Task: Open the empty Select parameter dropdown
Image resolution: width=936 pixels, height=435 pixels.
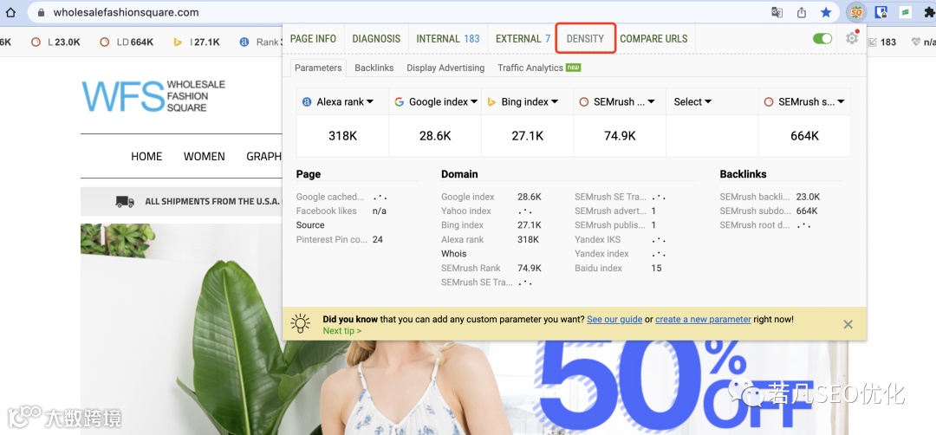Action: [x=712, y=102]
